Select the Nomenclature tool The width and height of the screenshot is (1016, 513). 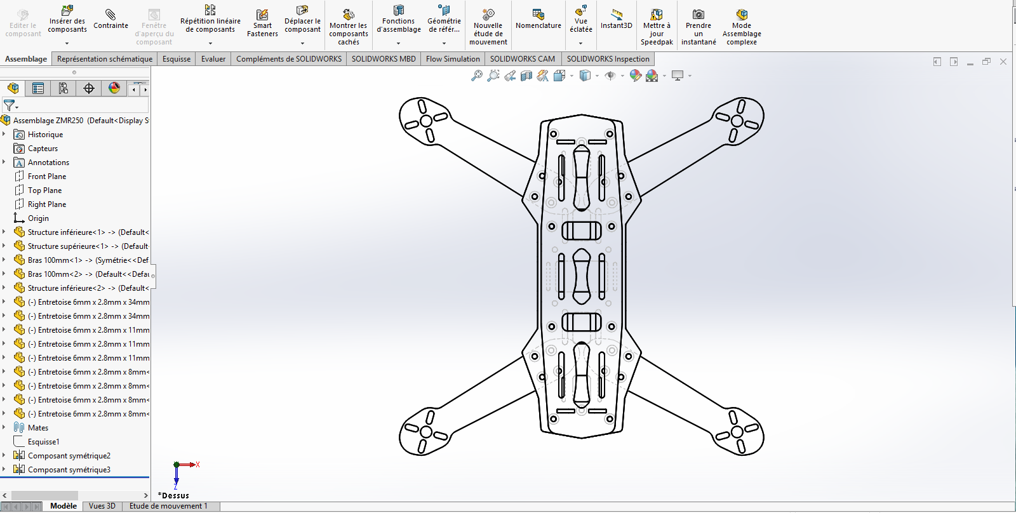(538, 20)
